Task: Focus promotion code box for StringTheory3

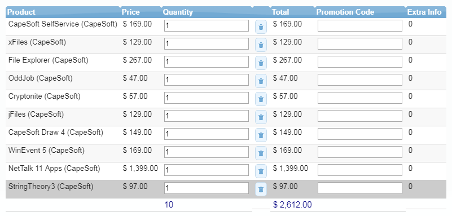Action: coord(360,188)
